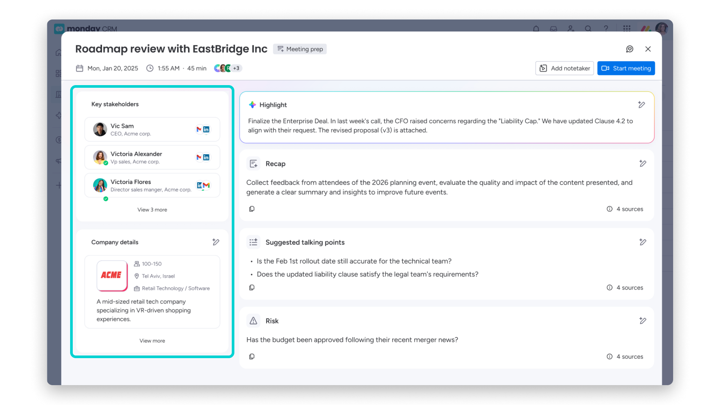Click the clock icon next to 1:55 AM
Image resolution: width=720 pixels, height=405 pixels.
tap(150, 68)
